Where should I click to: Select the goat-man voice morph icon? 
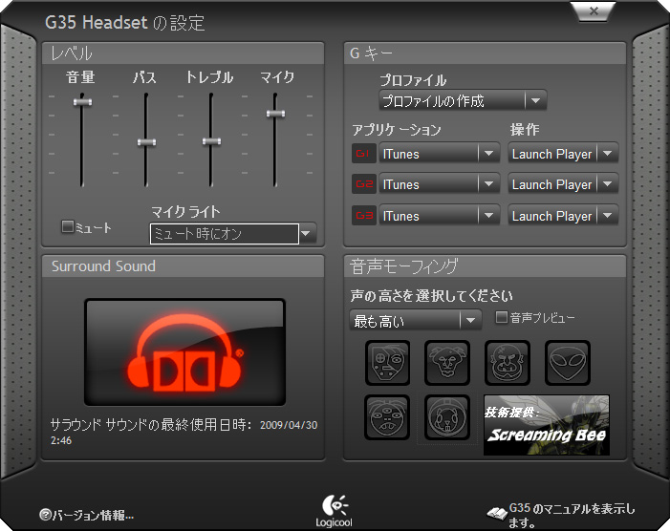point(447,363)
